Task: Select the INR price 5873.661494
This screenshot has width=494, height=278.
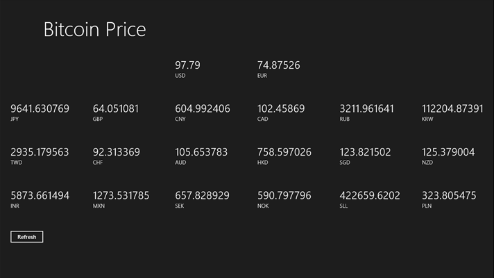Action: click(40, 196)
